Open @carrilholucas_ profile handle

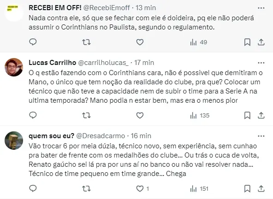click(x=103, y=63)
